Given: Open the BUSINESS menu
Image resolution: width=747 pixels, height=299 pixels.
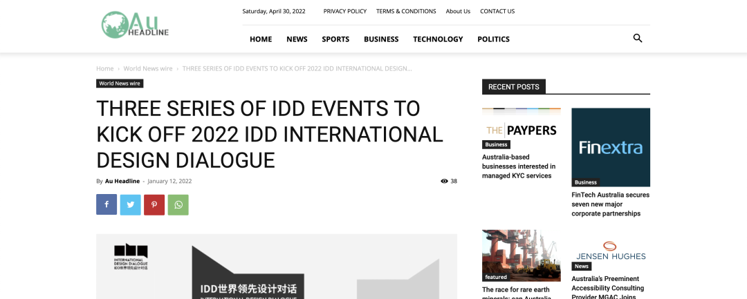Looking at the screenshot, I should pos(381,39).
